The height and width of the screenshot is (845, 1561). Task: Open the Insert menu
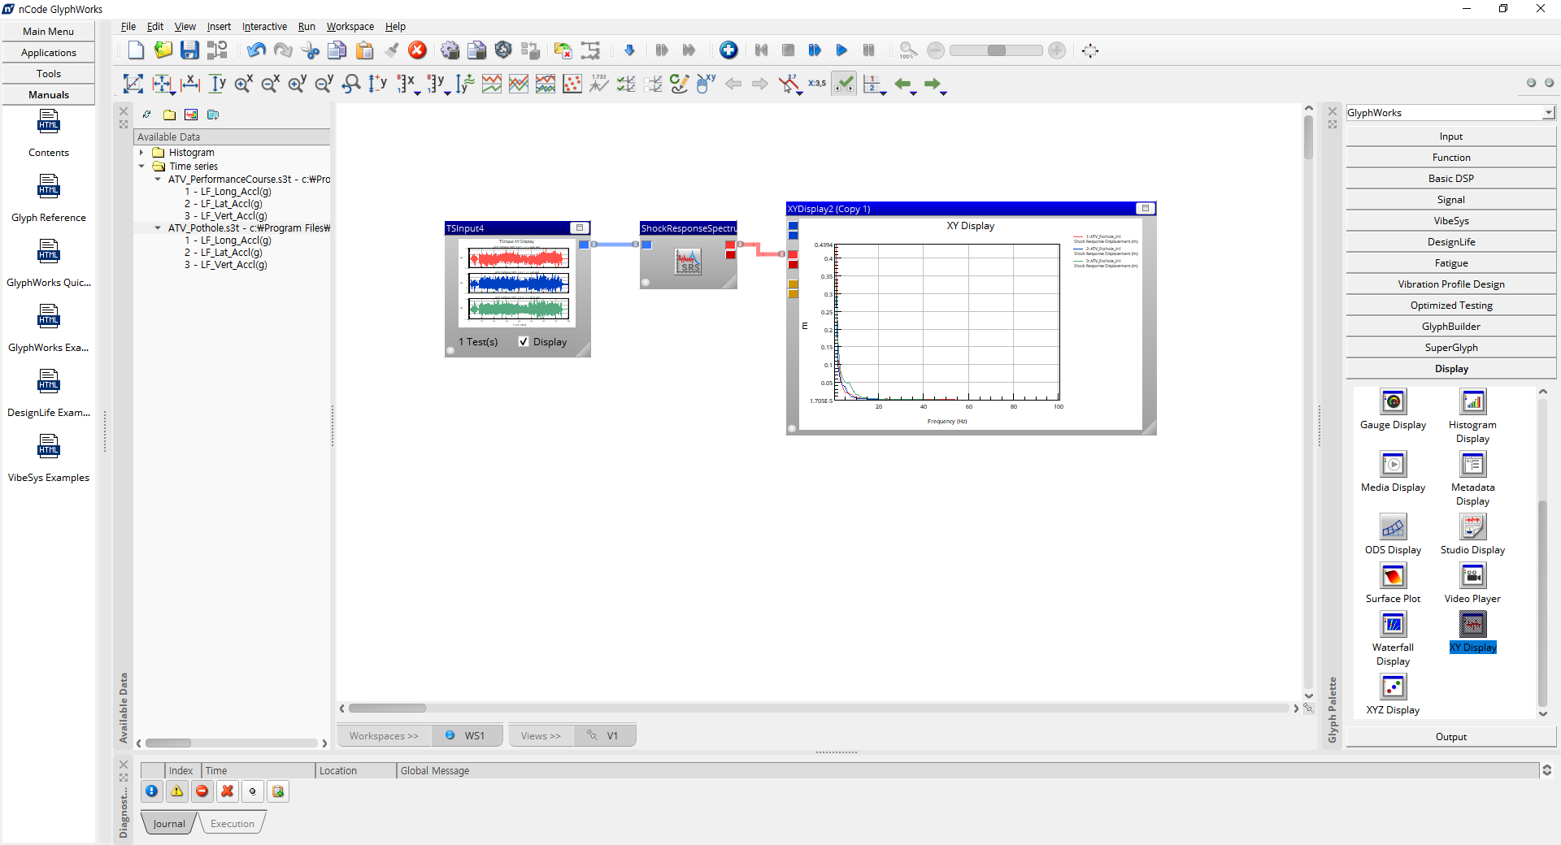[x=219, y=27]
